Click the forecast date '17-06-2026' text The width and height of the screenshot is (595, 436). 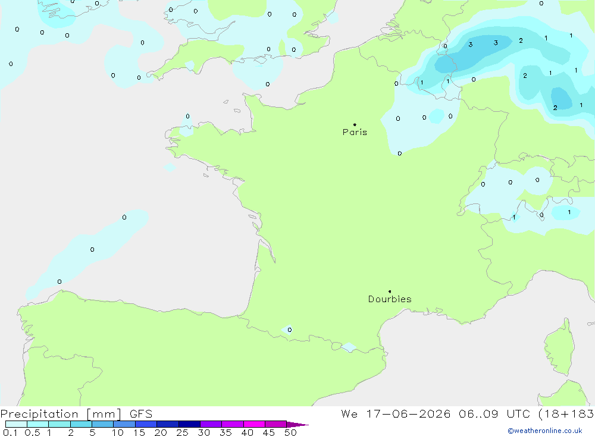coord(408,414)
